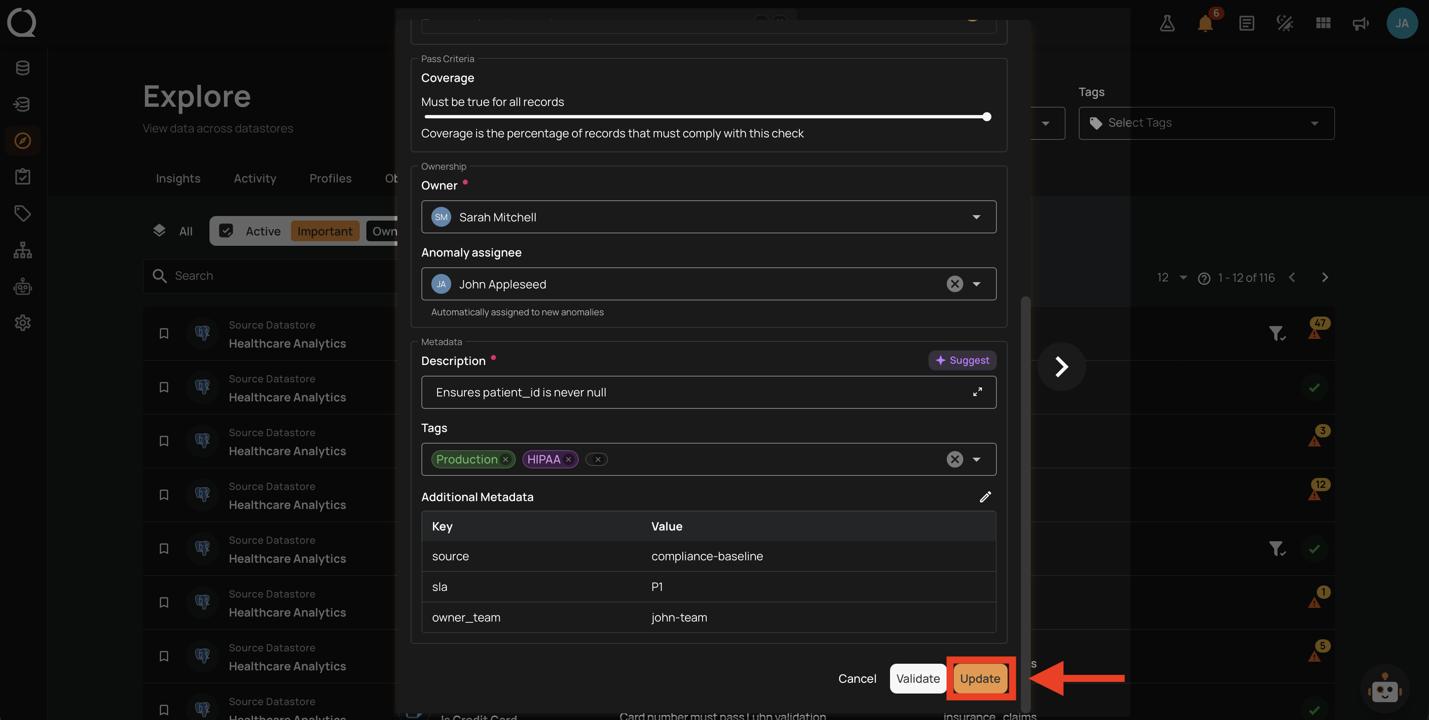This screenshot has height=720, width=1429.
Task: Open the JA user avatar menu
Action: coord(1402,23)
